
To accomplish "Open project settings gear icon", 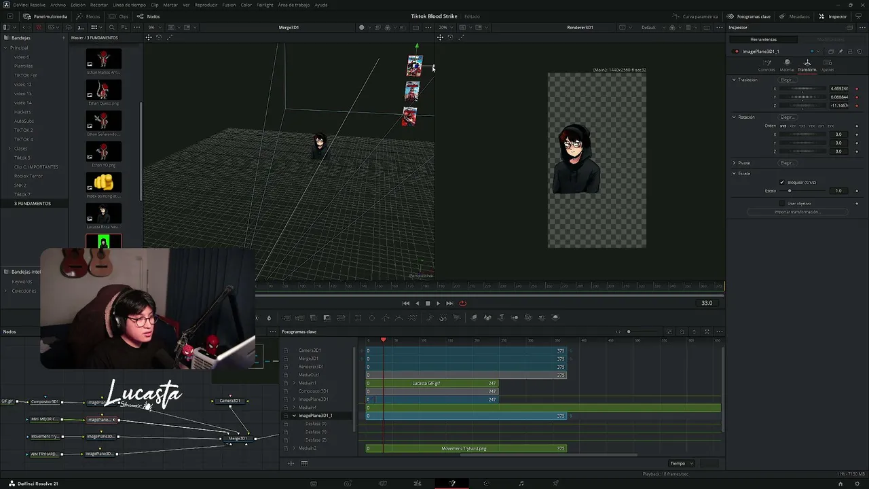I will [856, 484].
